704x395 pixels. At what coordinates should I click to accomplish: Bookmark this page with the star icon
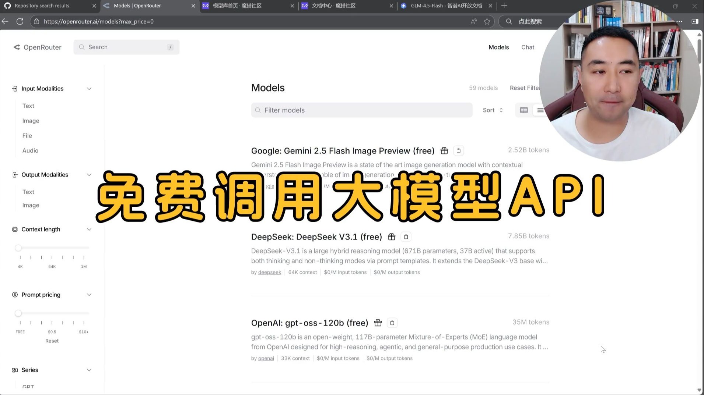tap(487, 21)
